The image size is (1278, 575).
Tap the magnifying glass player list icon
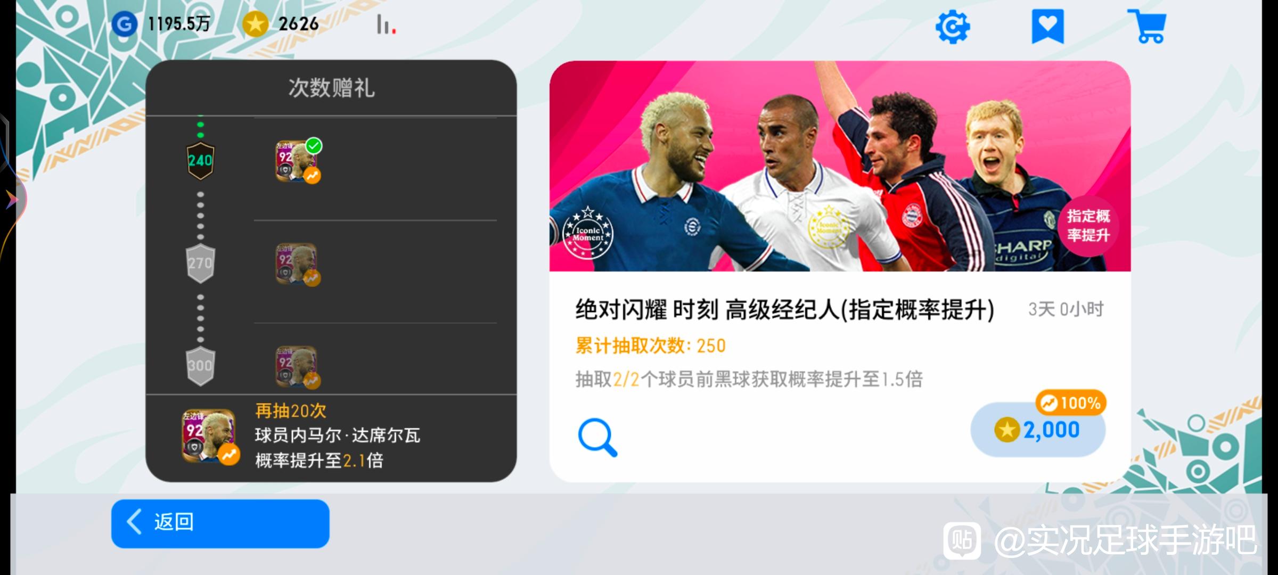tap(597, 438)
